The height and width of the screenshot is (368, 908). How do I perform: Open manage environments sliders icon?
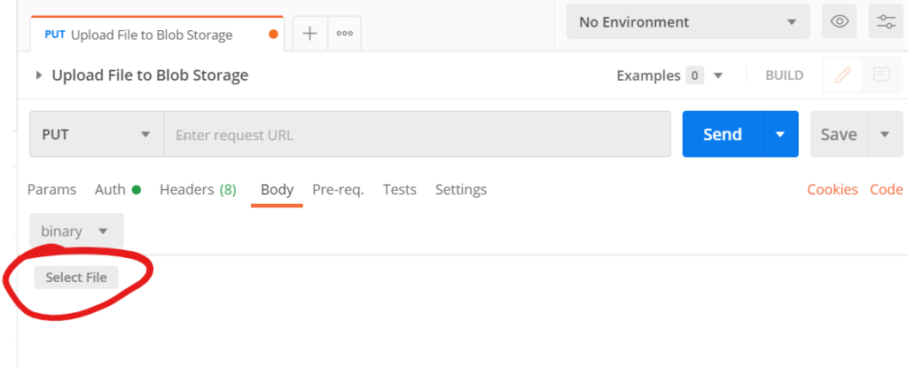pos(886,22)
